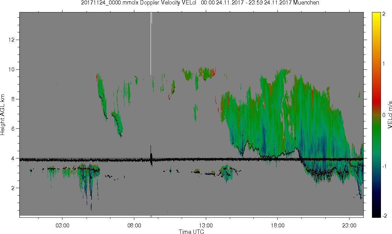Click the height tick label '4'
This screenshot has width=392, height=234.
pos(13,158)
